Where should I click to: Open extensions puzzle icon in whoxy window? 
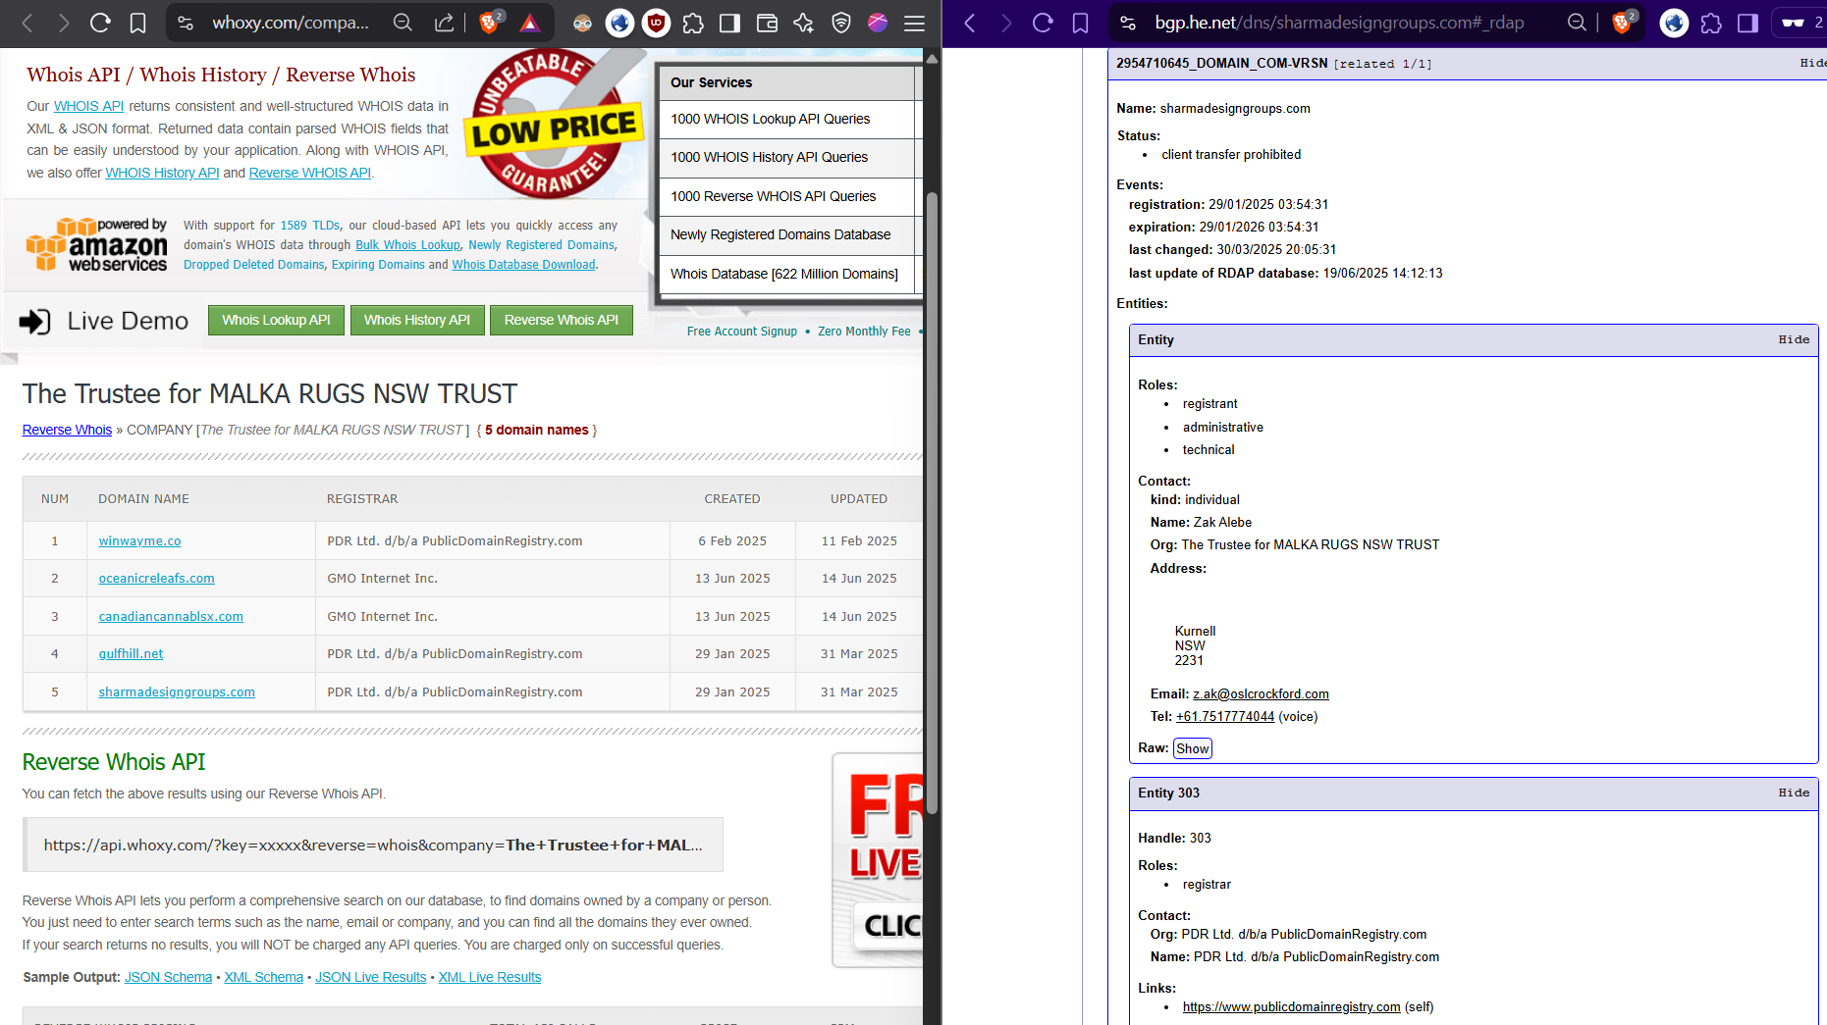coord(693,23)
